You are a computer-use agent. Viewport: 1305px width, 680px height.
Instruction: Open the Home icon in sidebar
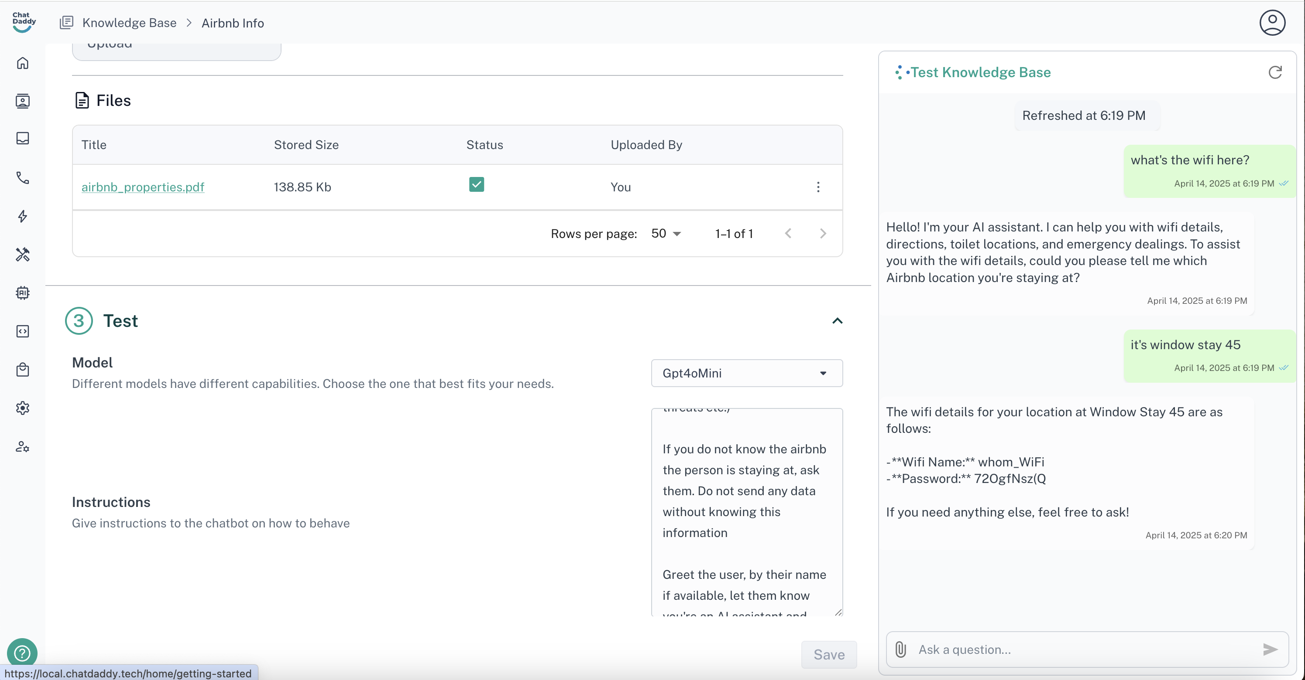coord(22,63)
